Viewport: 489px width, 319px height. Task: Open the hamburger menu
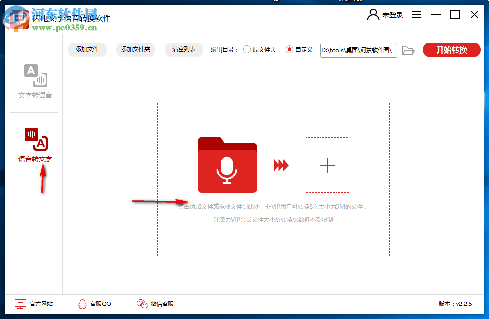(x=416, y=14)
